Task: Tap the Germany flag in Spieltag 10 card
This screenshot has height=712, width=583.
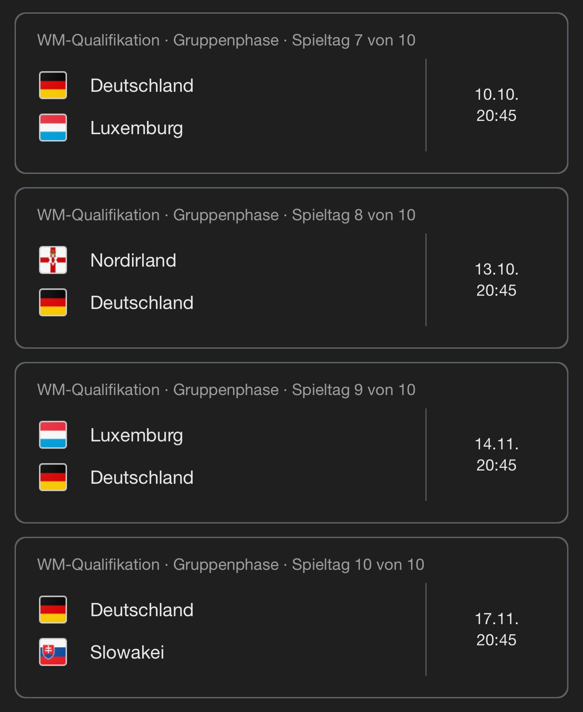Action: pos(53,610)
